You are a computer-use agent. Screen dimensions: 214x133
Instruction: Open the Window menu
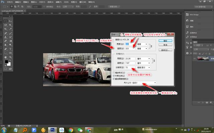(83, 2)
